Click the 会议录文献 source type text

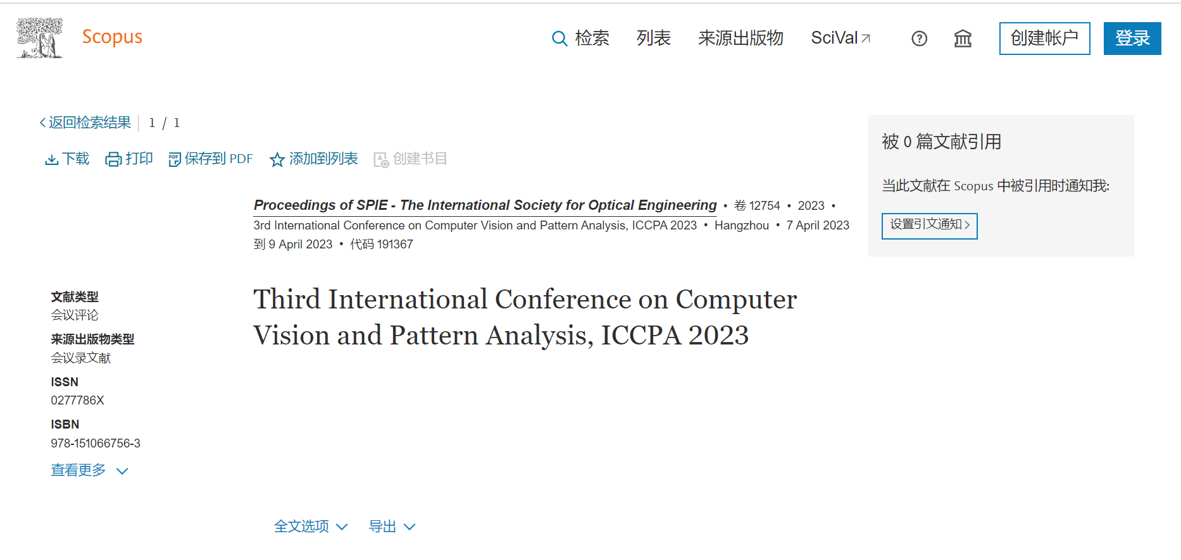coord(81,358)
